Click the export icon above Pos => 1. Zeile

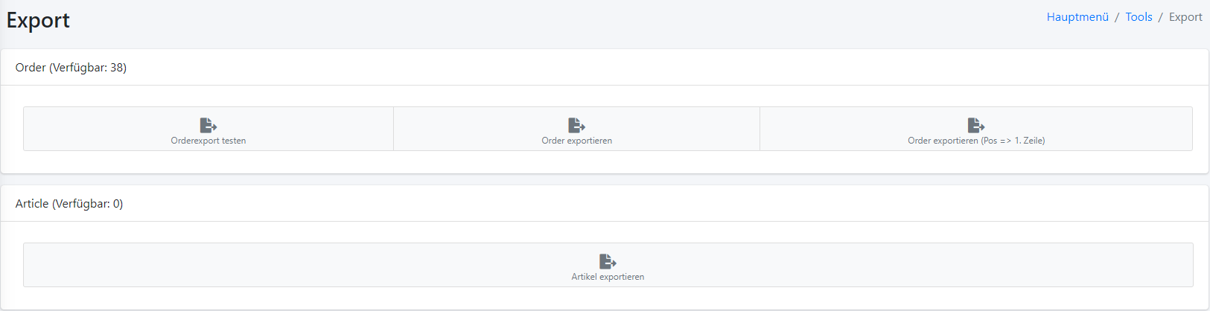tap(976, 125)
